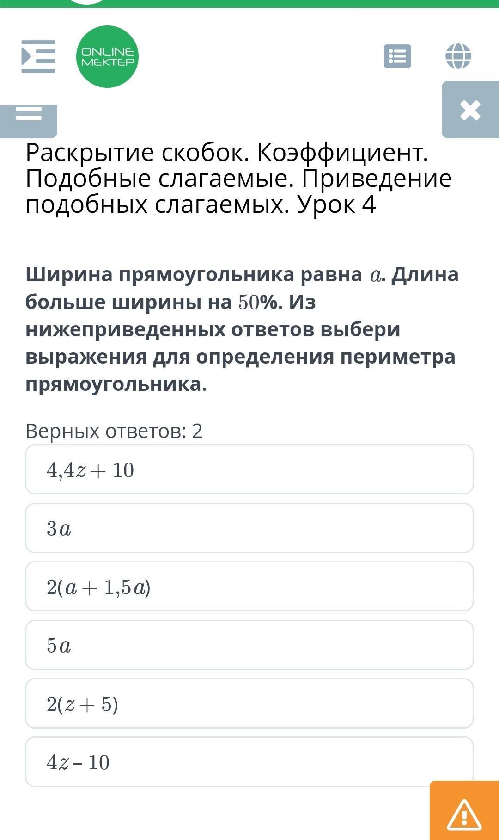Choose the 2(z + 5) answer option
The height and width of the screenshot is (840, 499).
click(249, 703)
